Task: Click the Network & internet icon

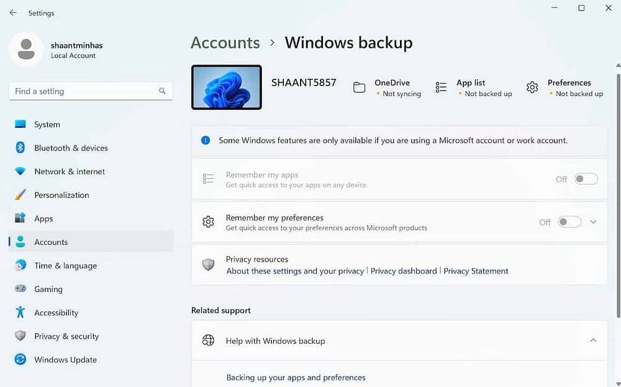Action: pos(19,171)
